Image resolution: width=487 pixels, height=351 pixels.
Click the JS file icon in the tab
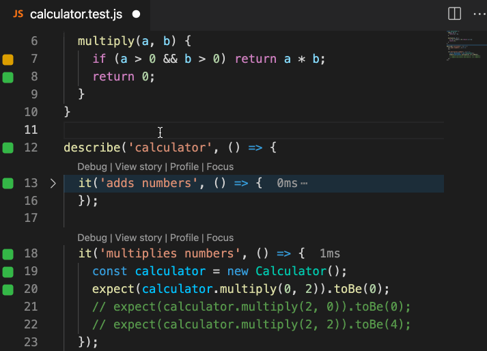pos(18,14)
